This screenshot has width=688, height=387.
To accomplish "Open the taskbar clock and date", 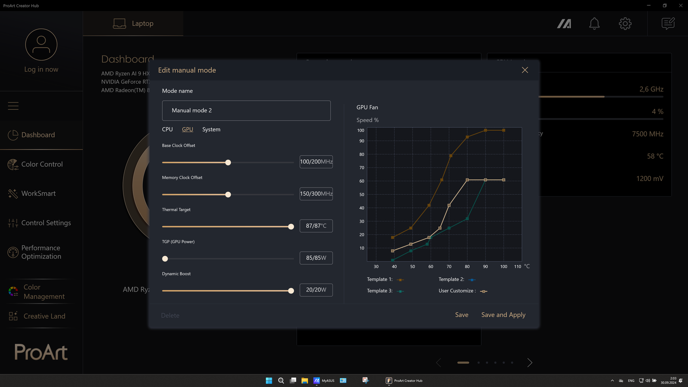I will coord(669,381).
